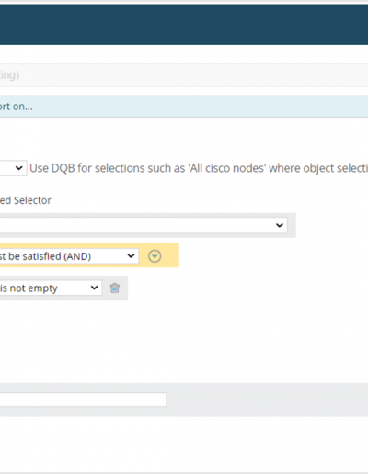
Task: Click the dark blue header banner
Action: (x=184, y=25)
